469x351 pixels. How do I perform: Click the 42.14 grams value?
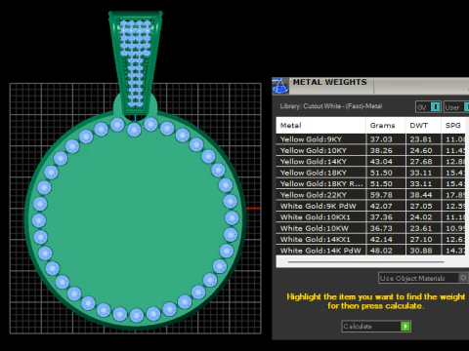[x=381, y=239]
